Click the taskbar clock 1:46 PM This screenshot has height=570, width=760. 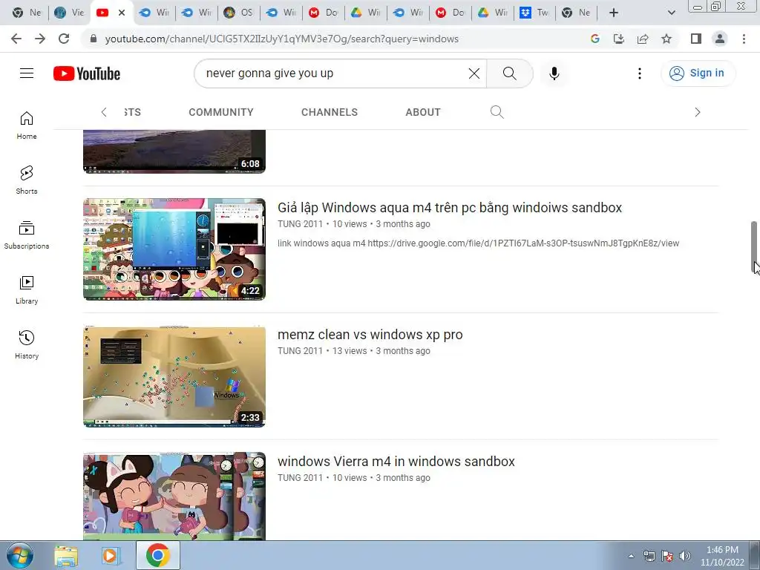click(722, 556)
